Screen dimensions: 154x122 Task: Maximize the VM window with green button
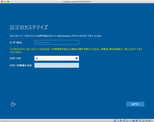tap(8, 2)
